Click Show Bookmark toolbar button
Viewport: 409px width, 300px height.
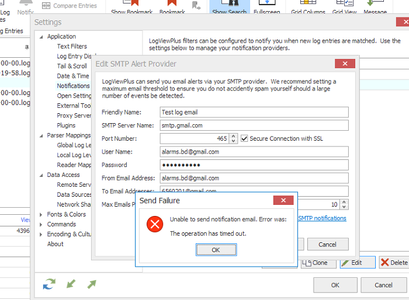pyautogui.click(x=131, y=8)
